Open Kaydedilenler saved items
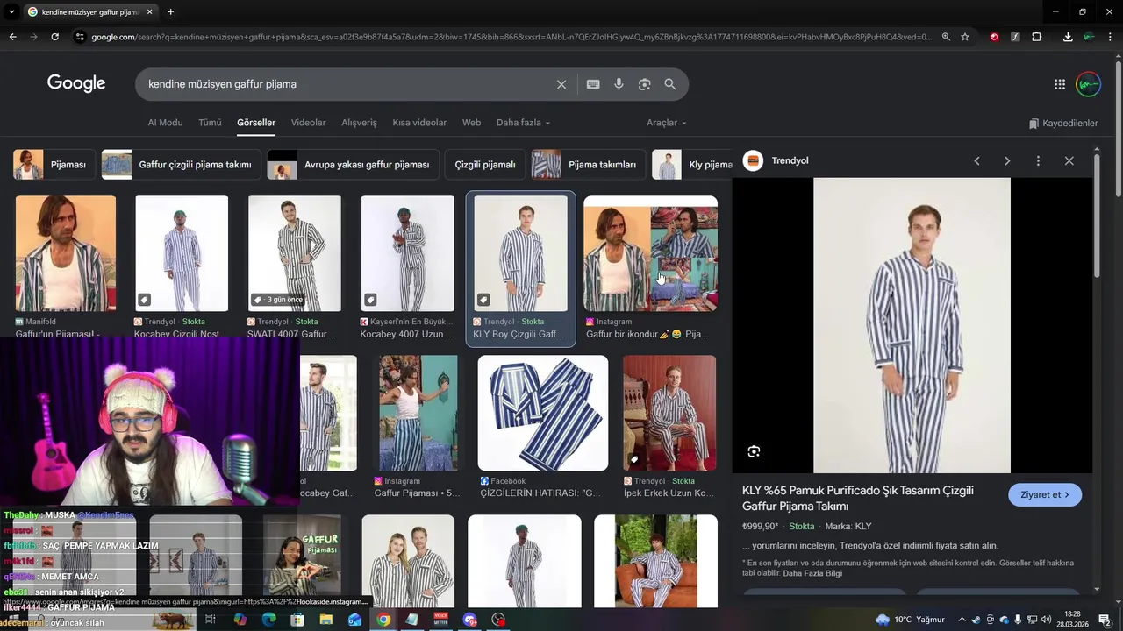This screenshot has width=1123, height=631. [1063, 123]
